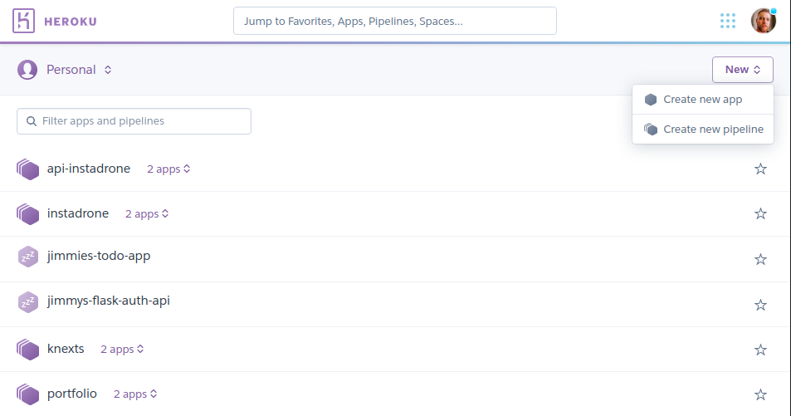The height and width of the screenshot is (416, 791).
Task: Click the sleeping jimmies-todo-app icon
Action: [28, 257]
